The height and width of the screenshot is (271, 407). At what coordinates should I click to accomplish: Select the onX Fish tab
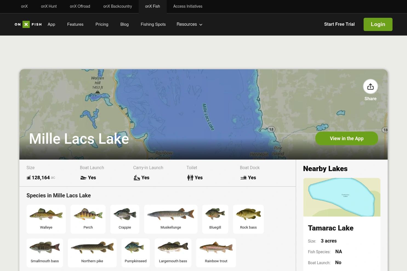(x=153, y=6)
